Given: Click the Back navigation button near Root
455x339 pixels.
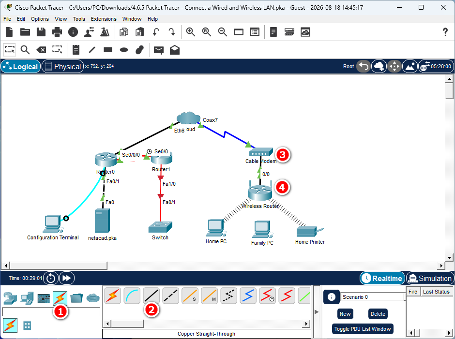Looking at the screenshot, I should click(x=364, y=66).
